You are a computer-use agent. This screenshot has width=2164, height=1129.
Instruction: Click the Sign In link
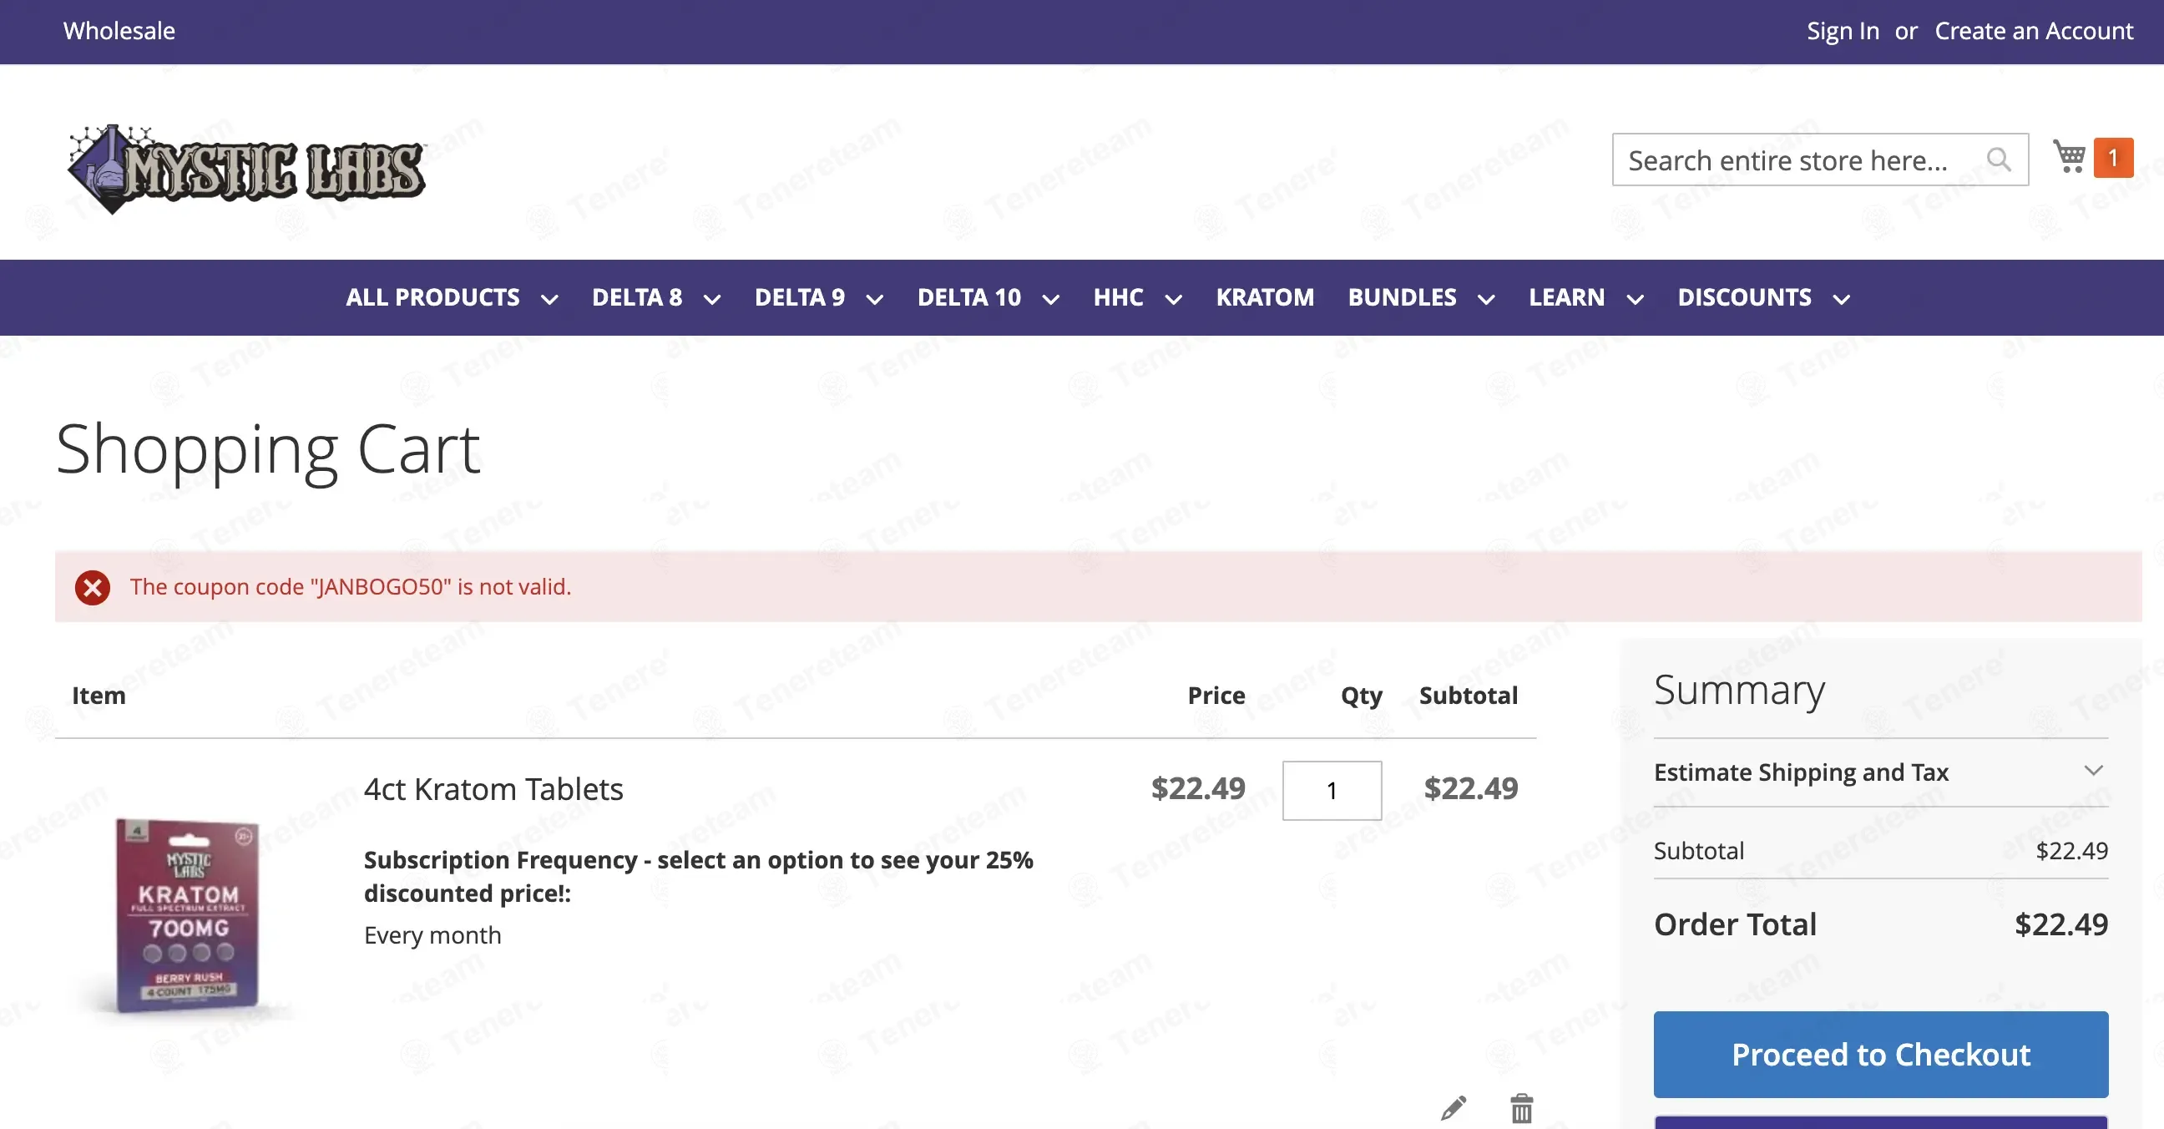(x=1843, y=31)
